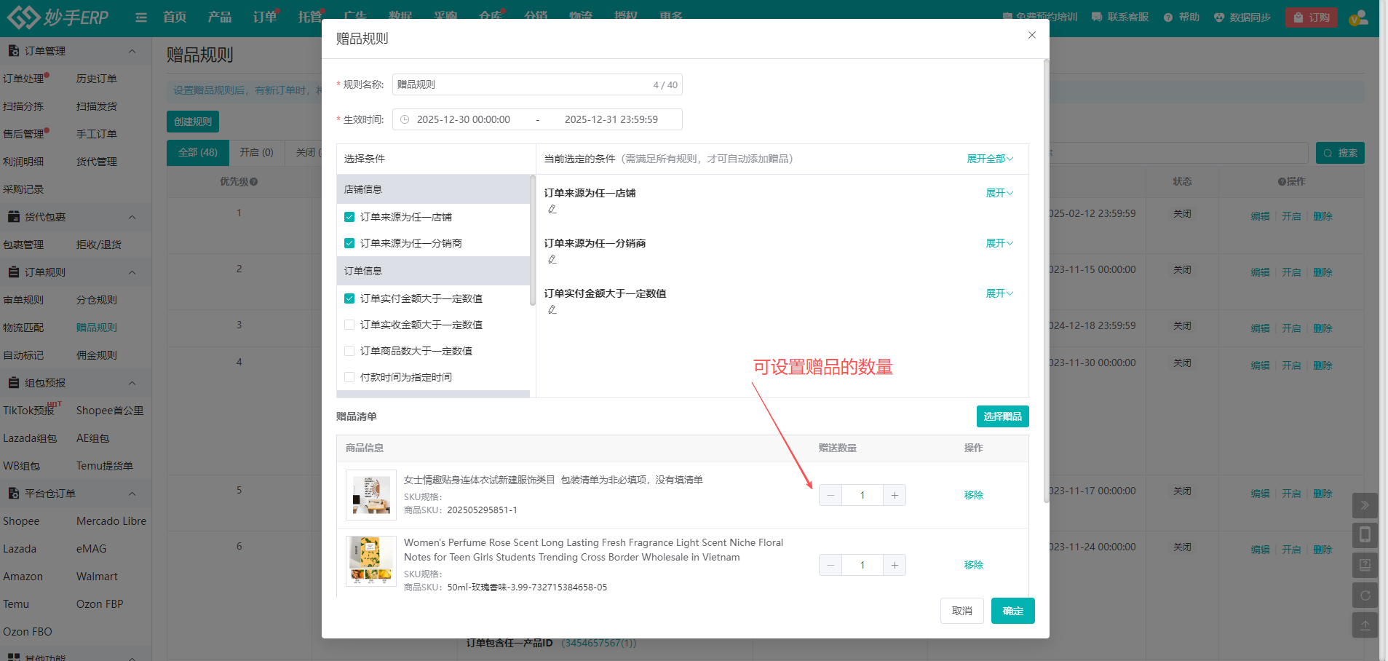This screenshot has width=1388, height=661.
Task: Click the hamburger menu beside the logo
Action: point(140,17)
